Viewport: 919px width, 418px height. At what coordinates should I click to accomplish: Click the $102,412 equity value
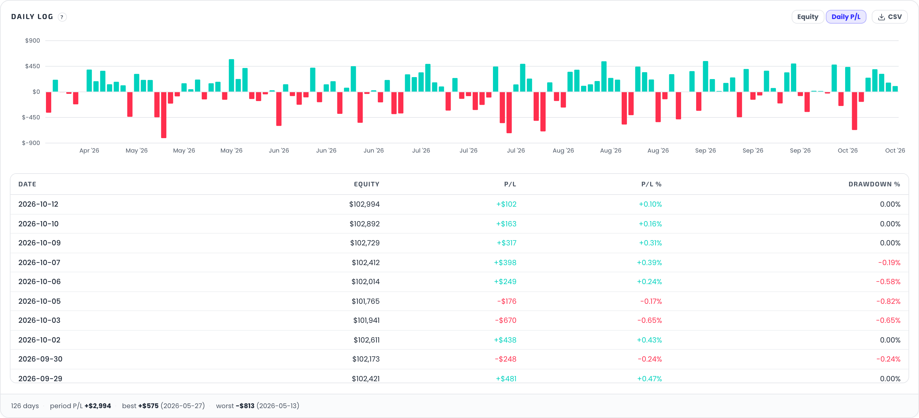(365, 262)
